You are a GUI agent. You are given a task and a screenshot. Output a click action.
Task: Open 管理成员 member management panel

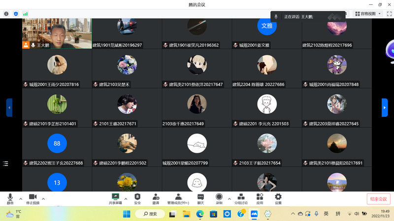(178, 198)
